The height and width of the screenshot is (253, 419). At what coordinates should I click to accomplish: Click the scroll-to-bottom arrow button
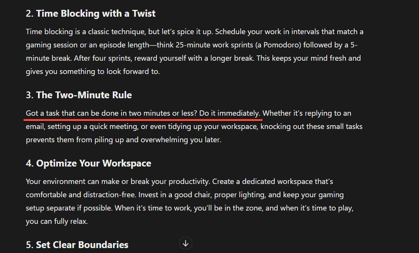185,244
